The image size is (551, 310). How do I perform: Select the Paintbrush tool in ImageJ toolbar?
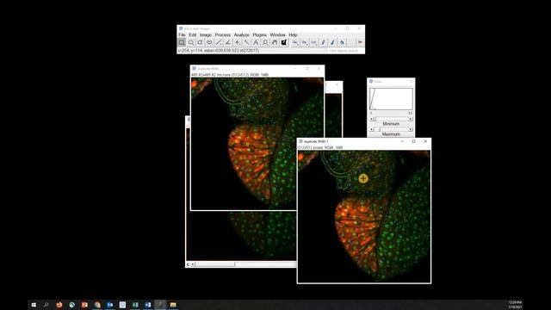pos(332,42)
